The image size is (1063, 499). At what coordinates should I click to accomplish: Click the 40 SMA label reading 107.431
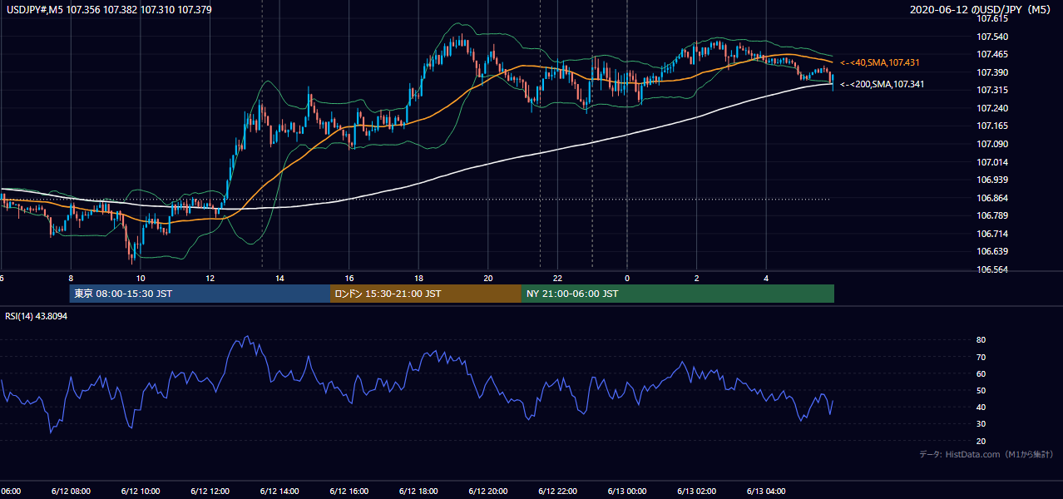(880, 63)
